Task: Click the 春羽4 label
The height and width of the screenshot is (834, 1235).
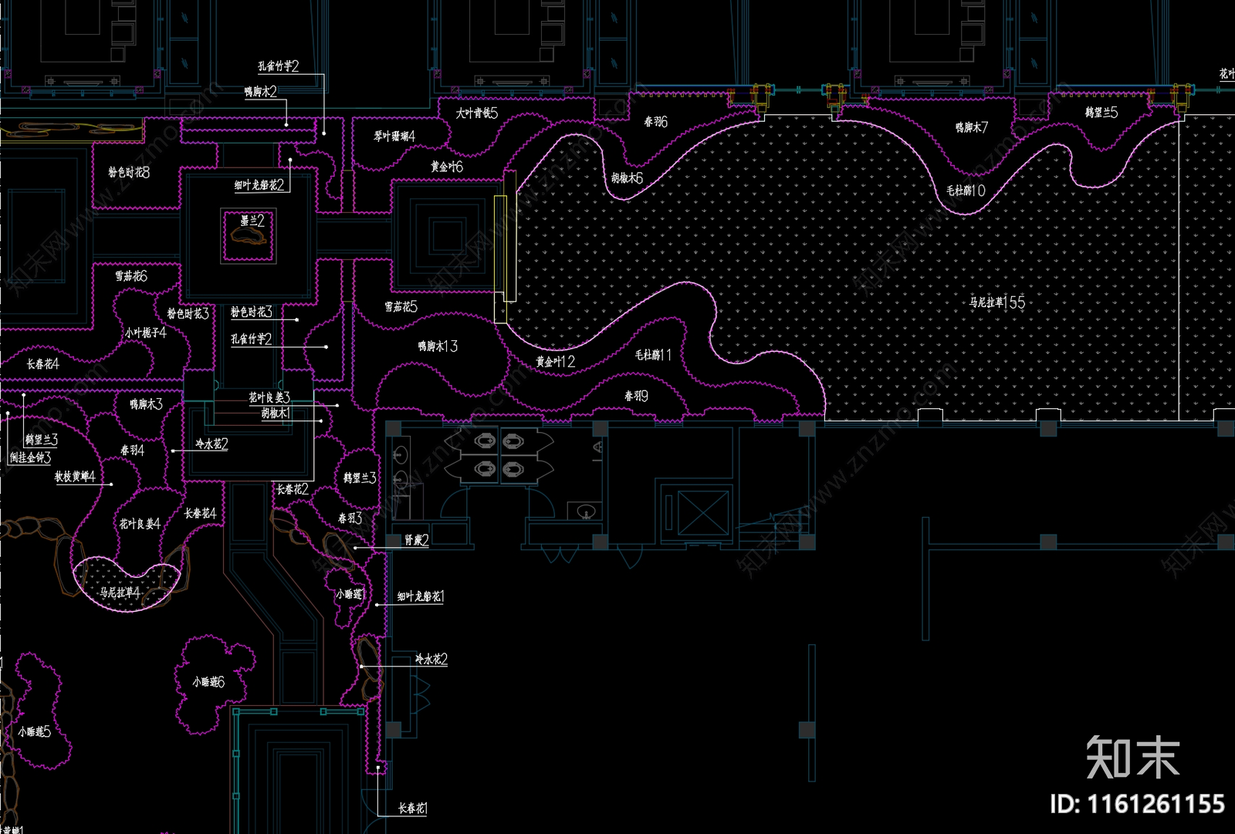Action: [x=132, y=451]
